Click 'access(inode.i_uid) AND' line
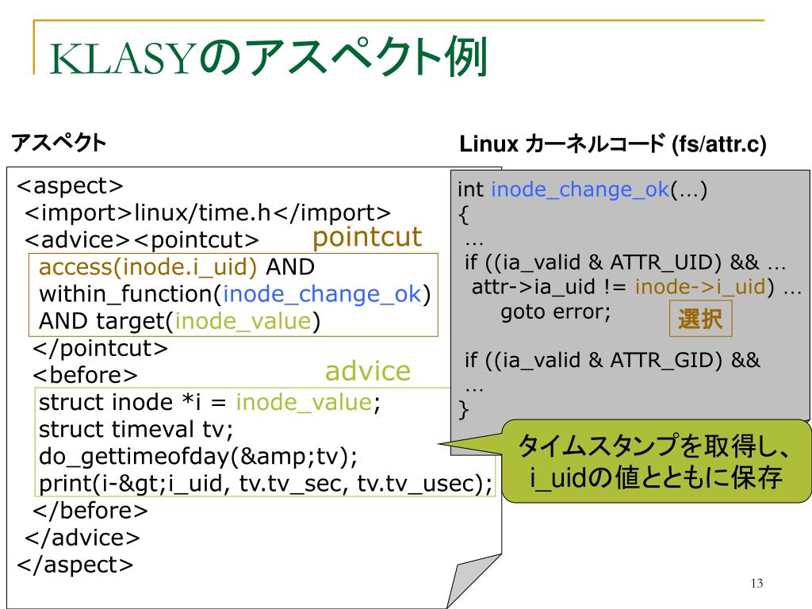812x609 pixels. (177, 267)
